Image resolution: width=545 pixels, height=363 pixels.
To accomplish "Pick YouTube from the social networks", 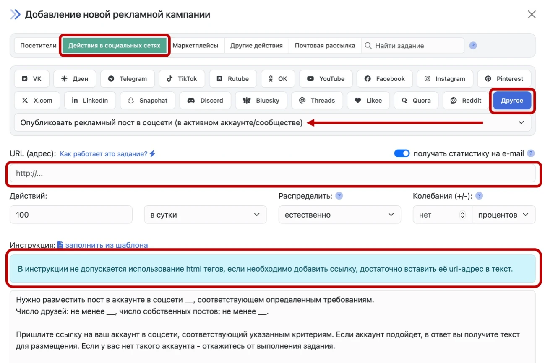I will tap(325, 79).
